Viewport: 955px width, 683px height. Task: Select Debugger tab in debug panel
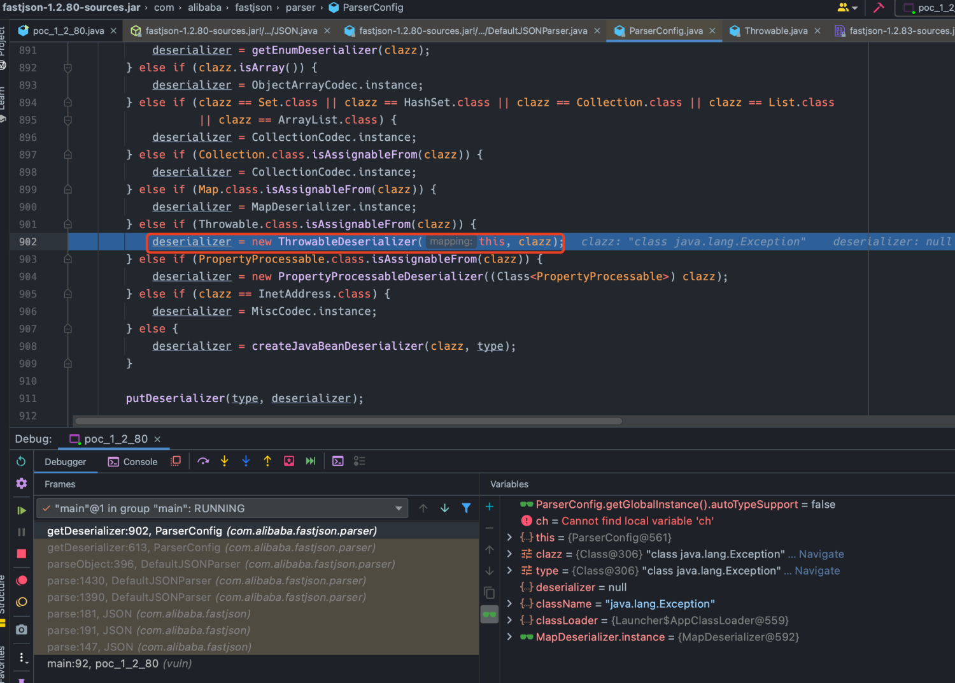[65, 462]
